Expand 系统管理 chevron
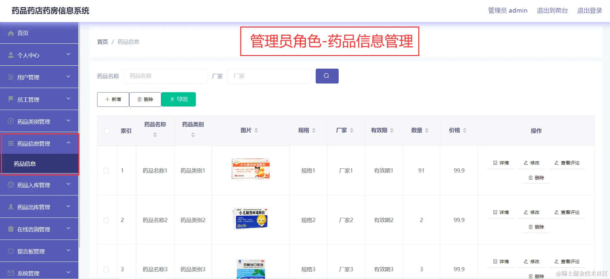Viewport: 610px width, 279px height. (x=68, y=272)
